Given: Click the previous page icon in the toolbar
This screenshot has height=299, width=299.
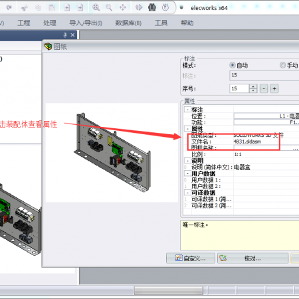Looking at the screenshot, I should (67, 8).
